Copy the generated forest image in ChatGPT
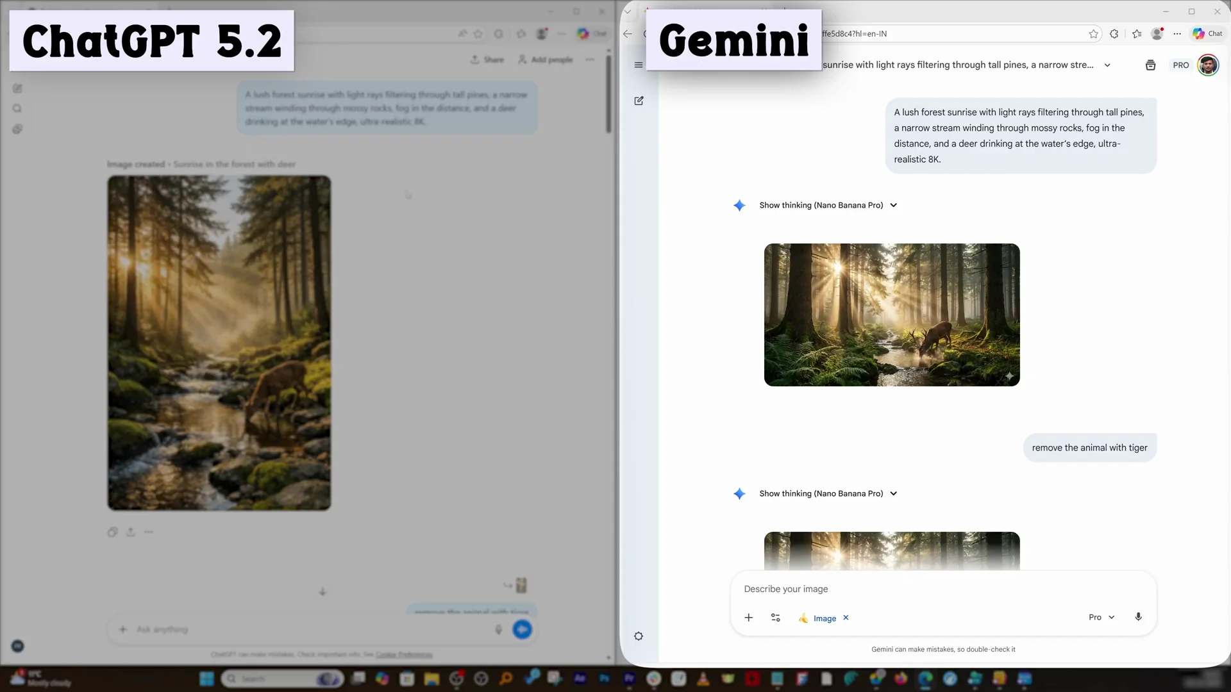Image resolution: width=1231 pixels, height=692 pixels. click(112, 532)
